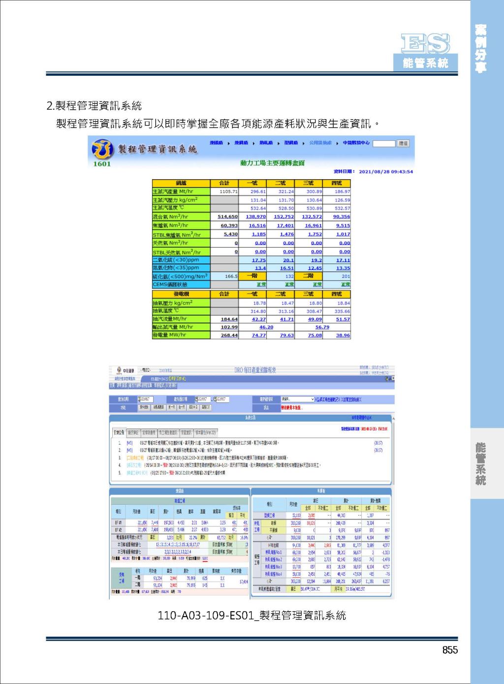
Task: Click the search button next to the top input field
Action: [404, 143]
